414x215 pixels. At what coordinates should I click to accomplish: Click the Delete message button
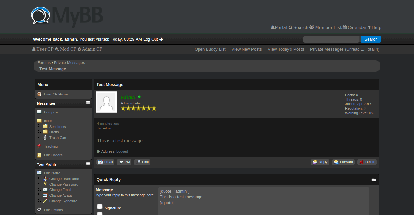pos(367,162)
